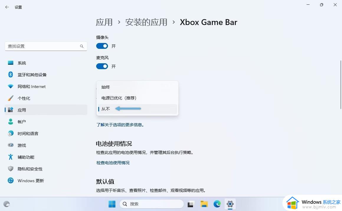The image size is (342, 211).
Task: Click the widgets icon at taskbar left
Action: [x=7, y=204]
